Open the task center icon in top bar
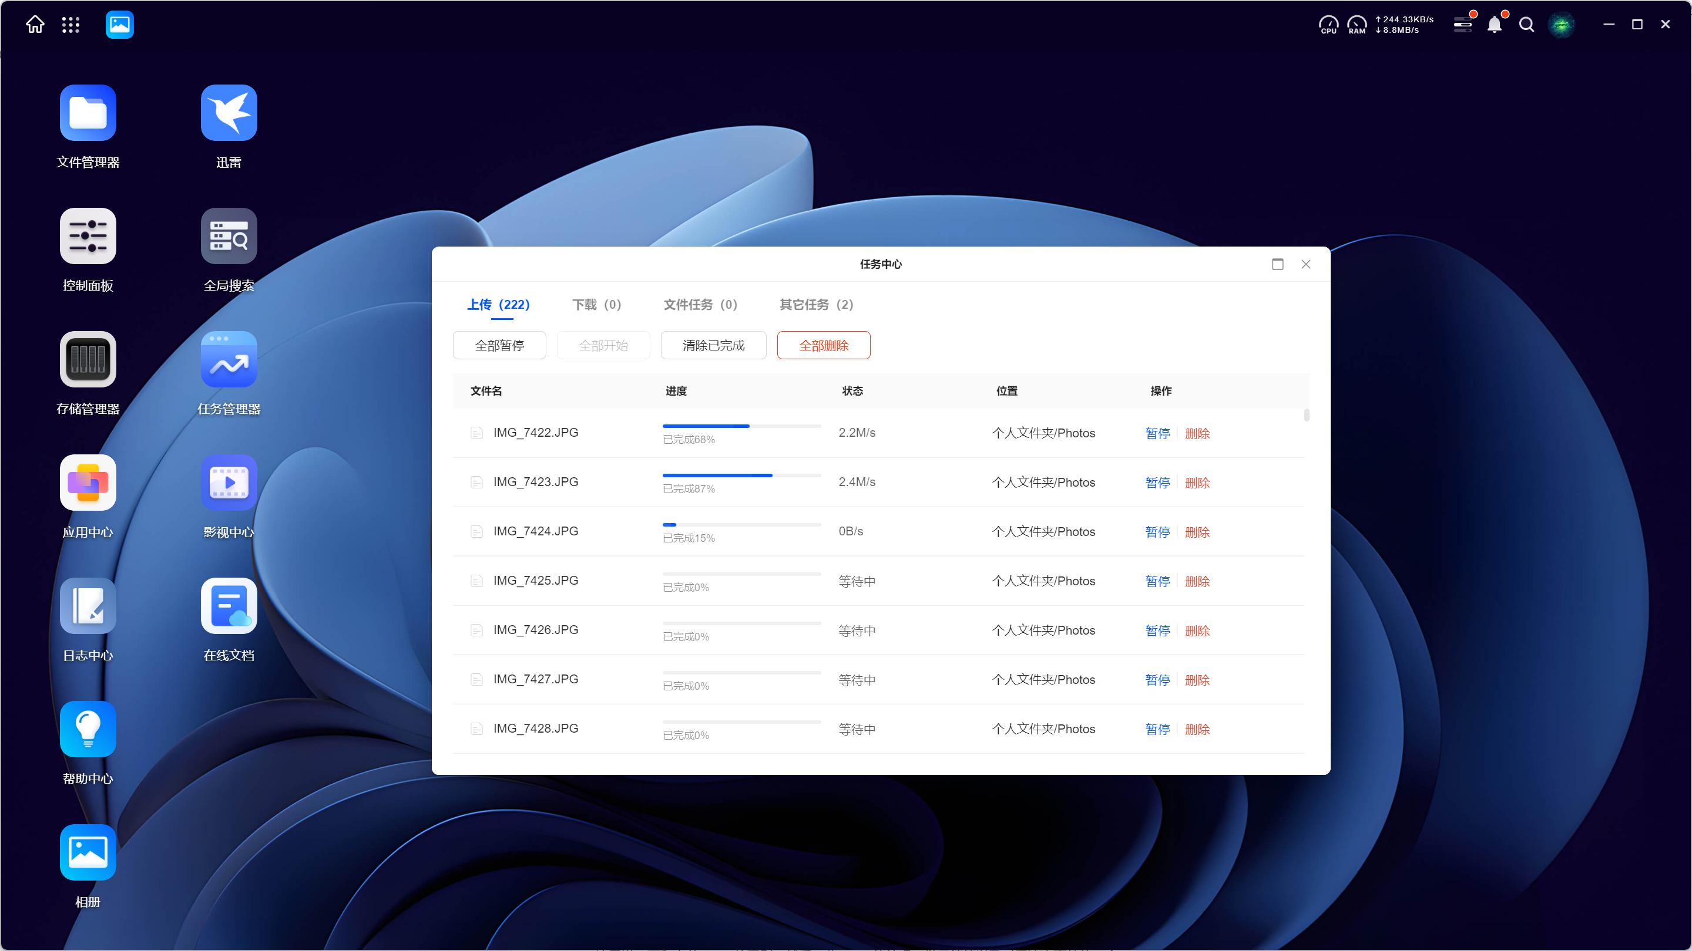The width and height of the screenshot is (1692, 951). pyautogui.click(x=1463, y=25)
